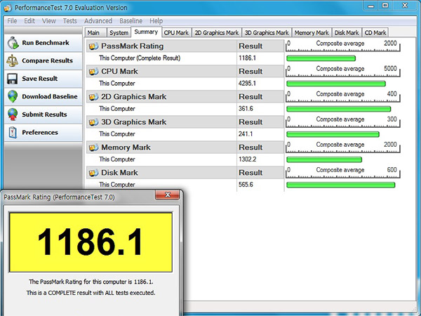
Task: Click the PassMark Rating section heading
Action: click(132, 46)
